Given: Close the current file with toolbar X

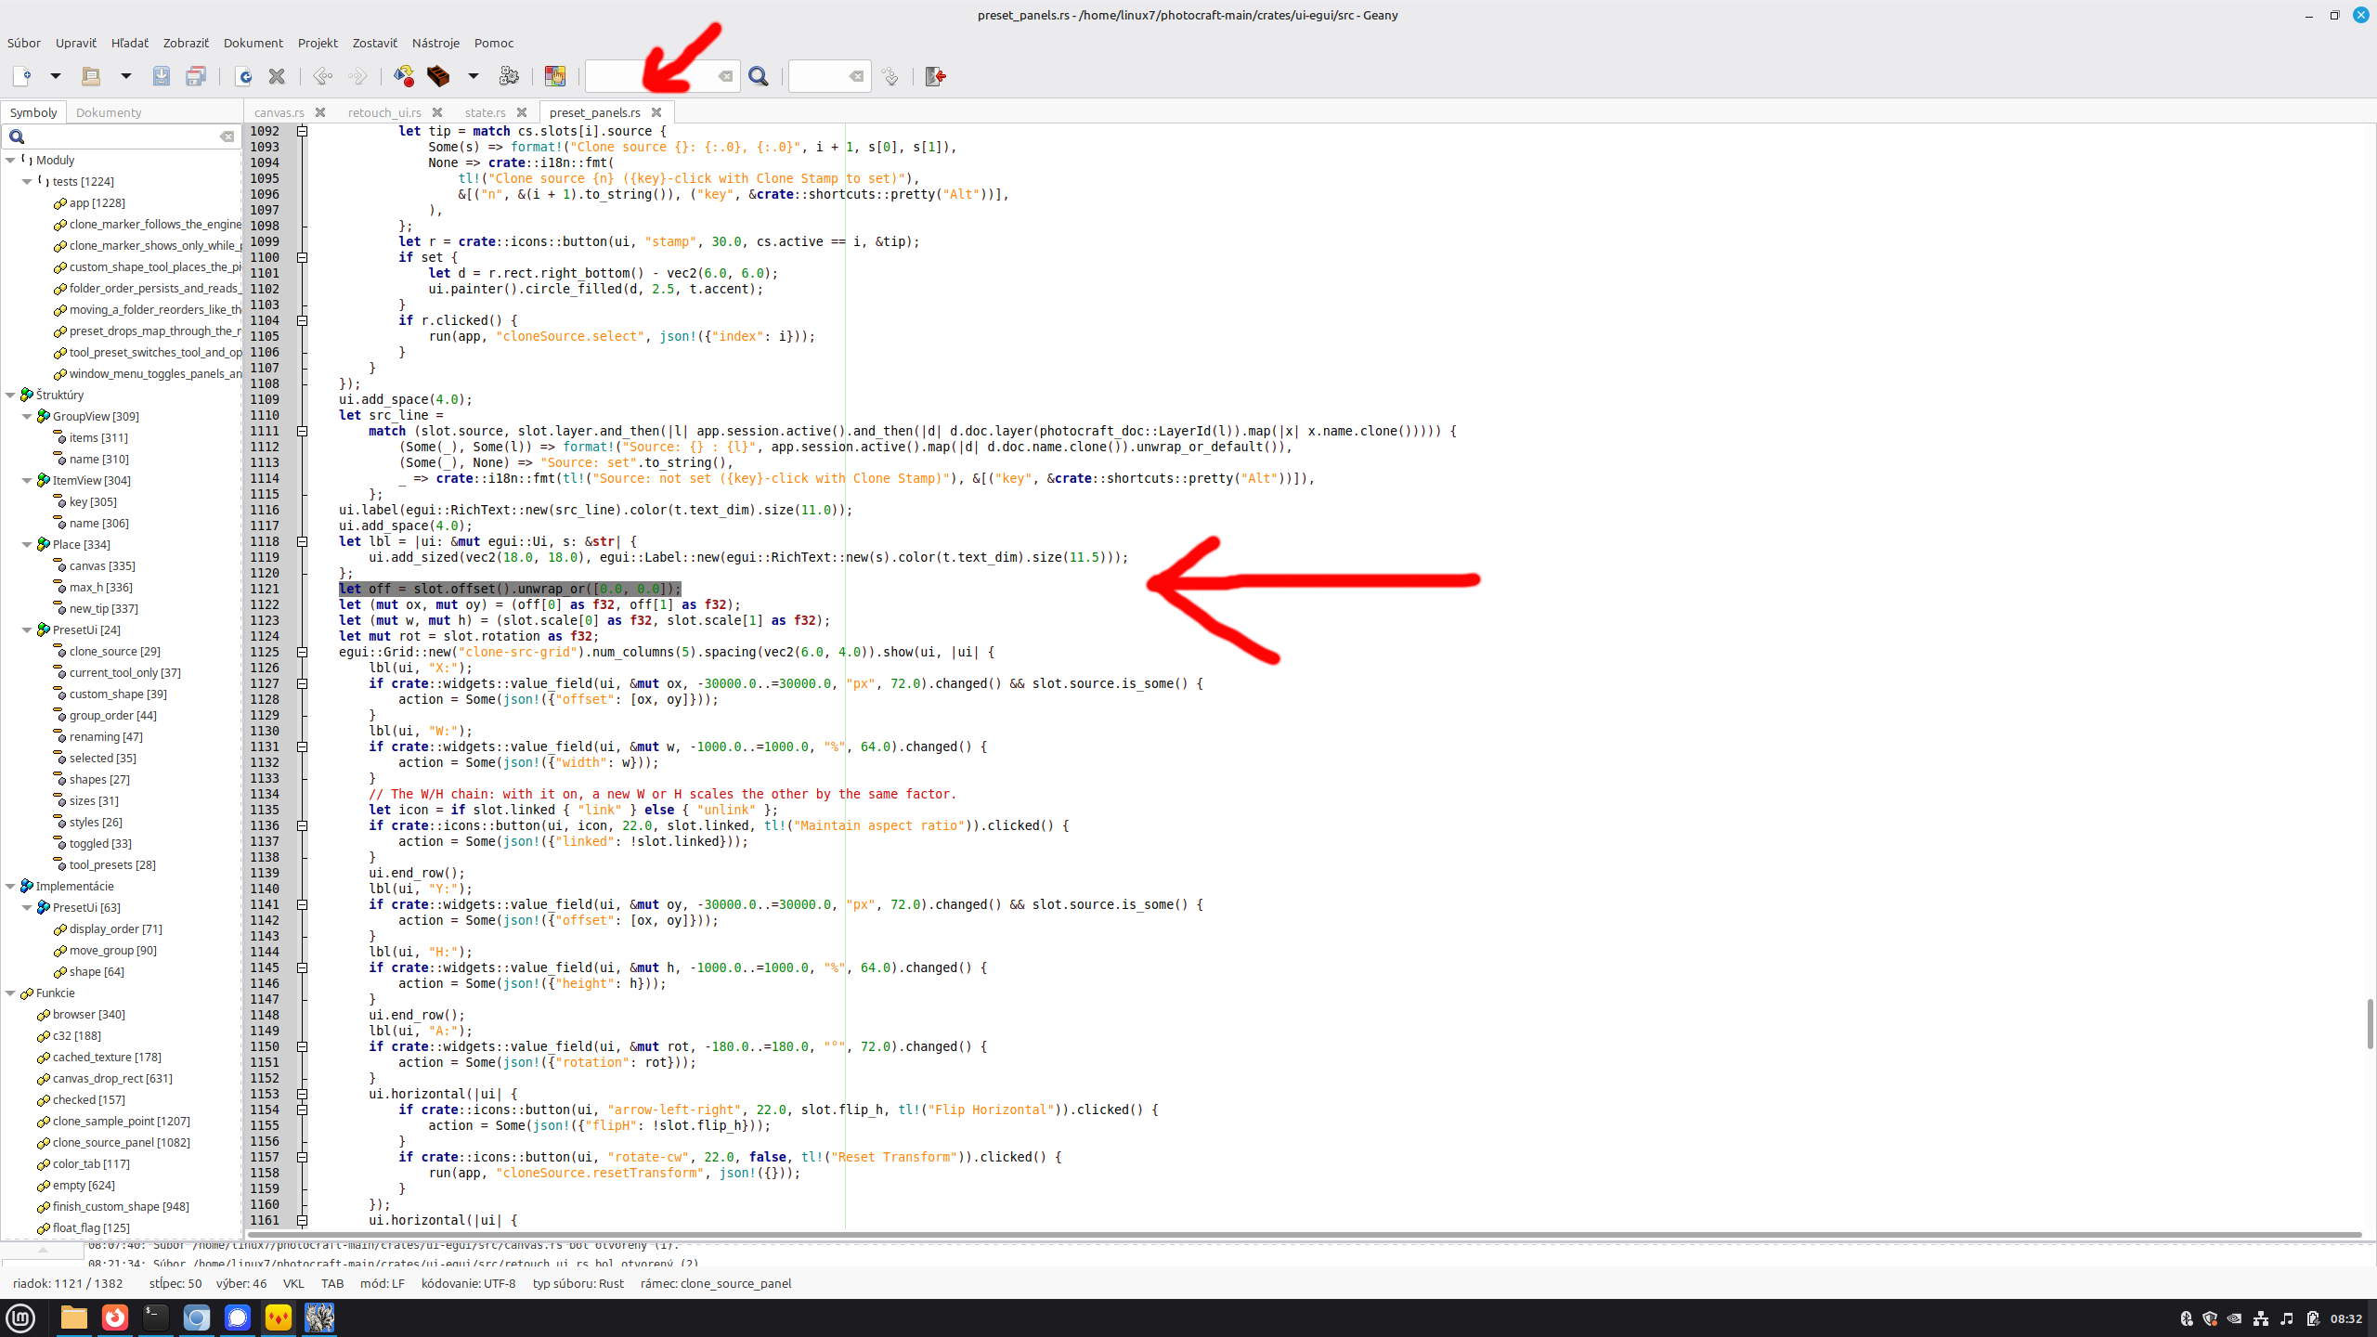Looking at the screenshot, I should point(277,76).
